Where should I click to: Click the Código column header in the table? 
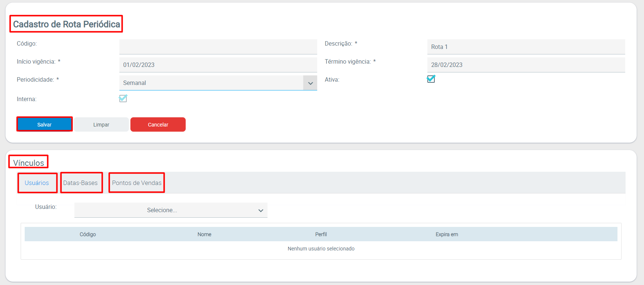[88, 234]
